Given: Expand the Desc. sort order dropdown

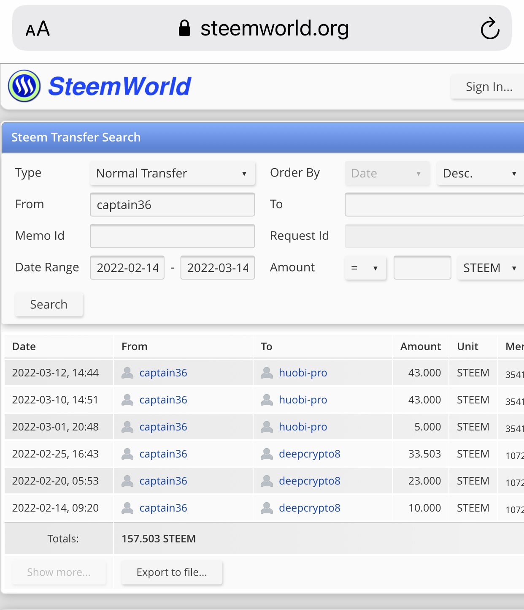Looking at the screenshot, I should (x=481, y=173).
